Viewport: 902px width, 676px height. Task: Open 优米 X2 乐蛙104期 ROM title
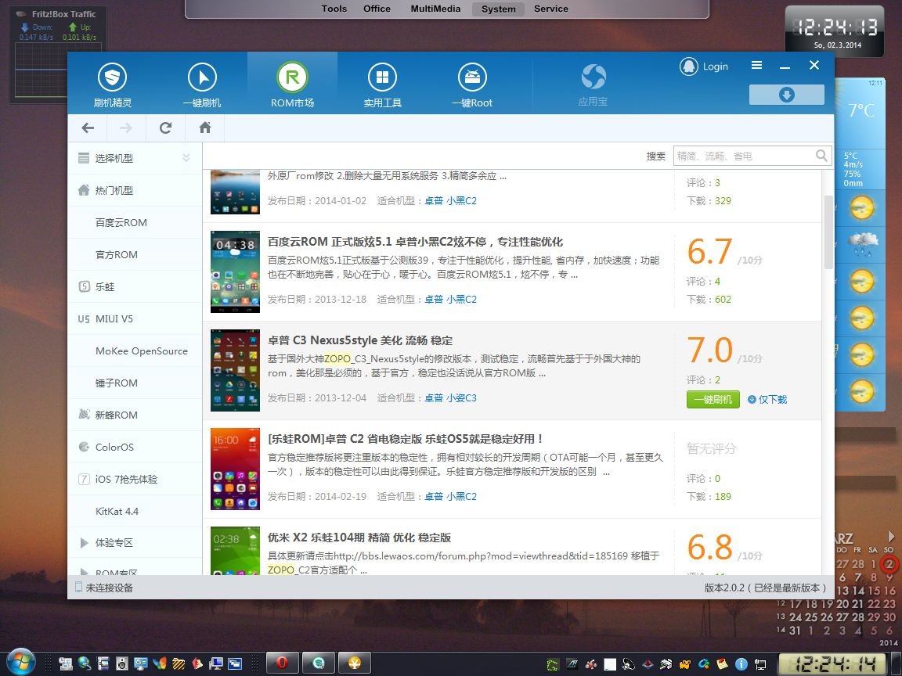point(359,538)
